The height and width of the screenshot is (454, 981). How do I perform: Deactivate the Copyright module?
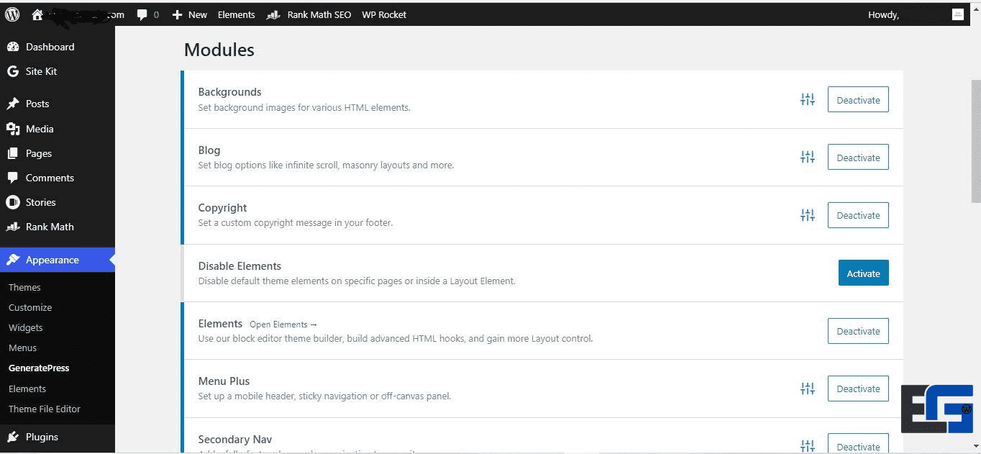858,215
